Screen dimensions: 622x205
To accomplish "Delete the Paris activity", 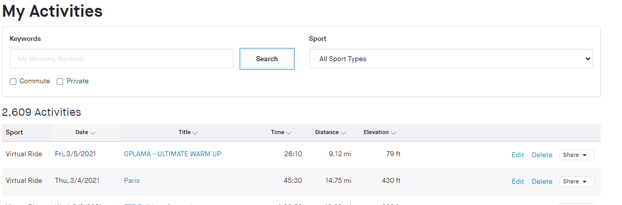I will click(x=542, y=182).
